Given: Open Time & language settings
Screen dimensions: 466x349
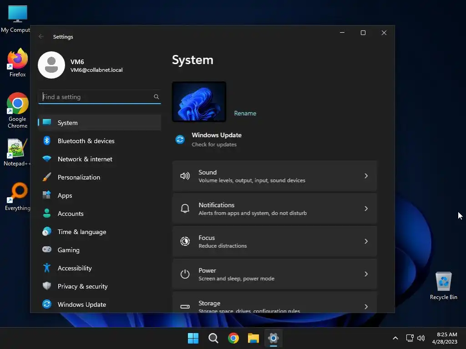Looking at the screenshot, I should coord(100,232).
